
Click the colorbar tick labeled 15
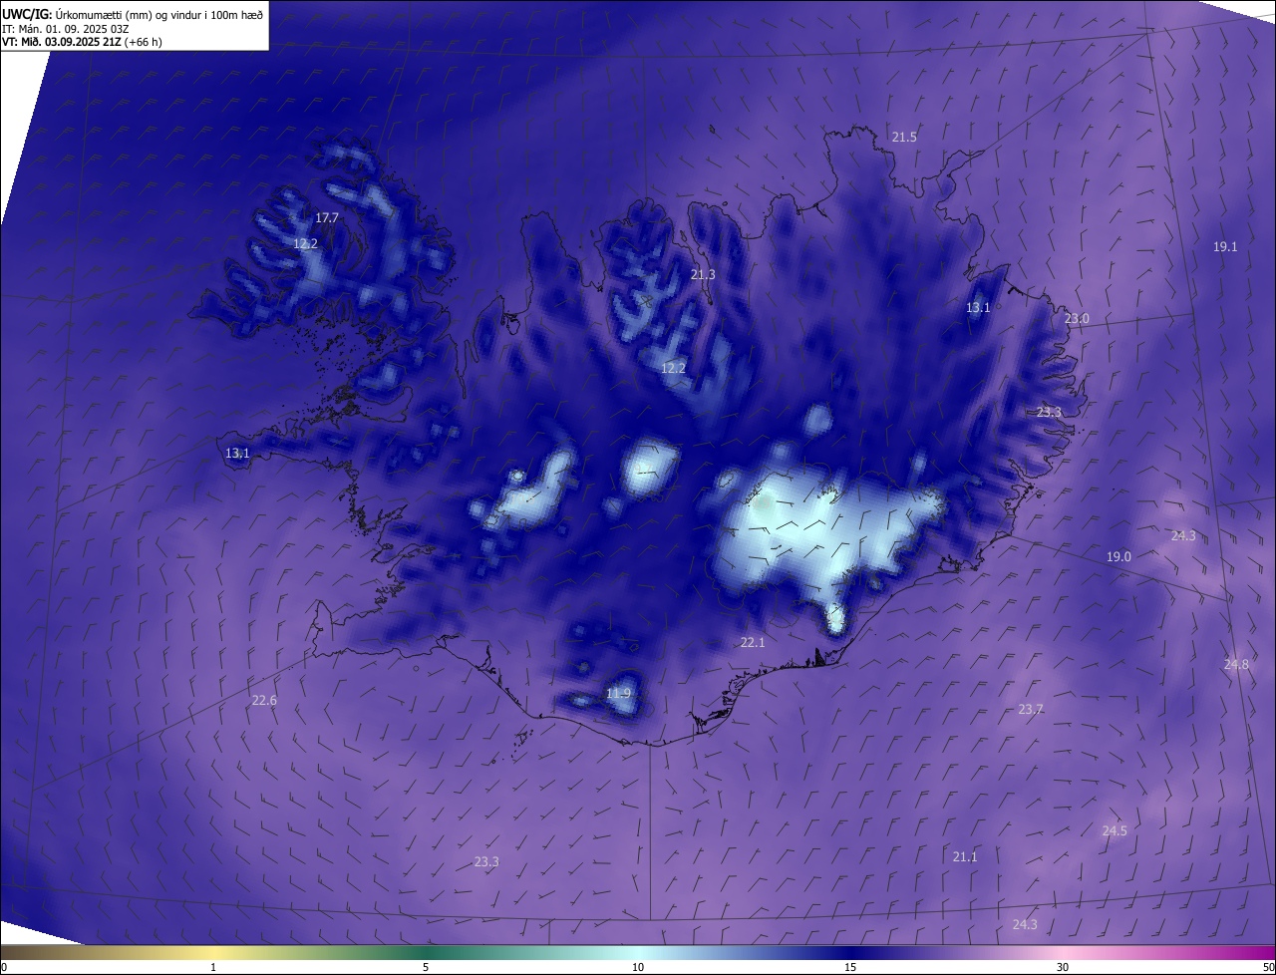point(850,967)
